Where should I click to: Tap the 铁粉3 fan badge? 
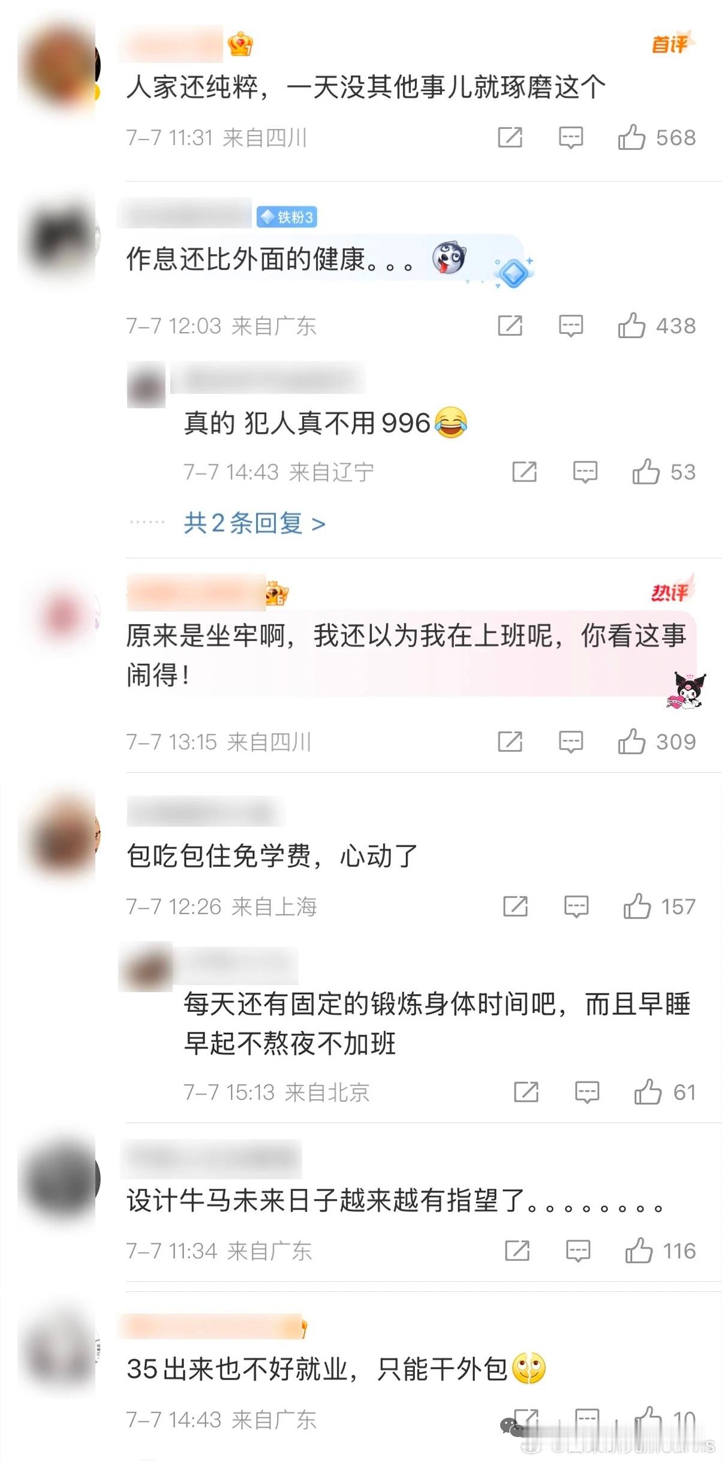click(287, 217)
